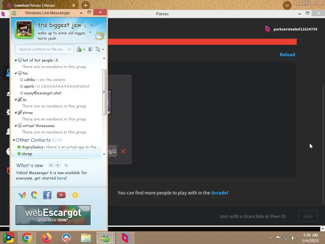Click the MSN butterfly icon
Screen dimensions: 325x244
click(x=22, y=195)
